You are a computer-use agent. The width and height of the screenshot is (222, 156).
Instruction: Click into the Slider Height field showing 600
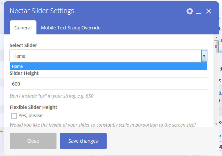[108, 84]
